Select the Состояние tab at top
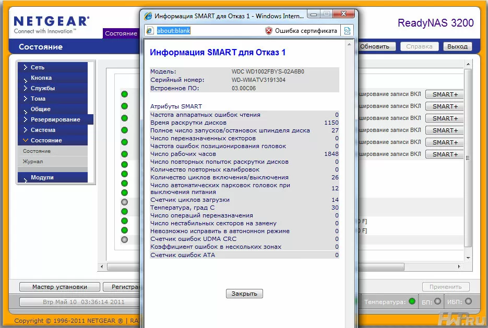This screenshot has width=488, height=328. [x=121, y=33]
